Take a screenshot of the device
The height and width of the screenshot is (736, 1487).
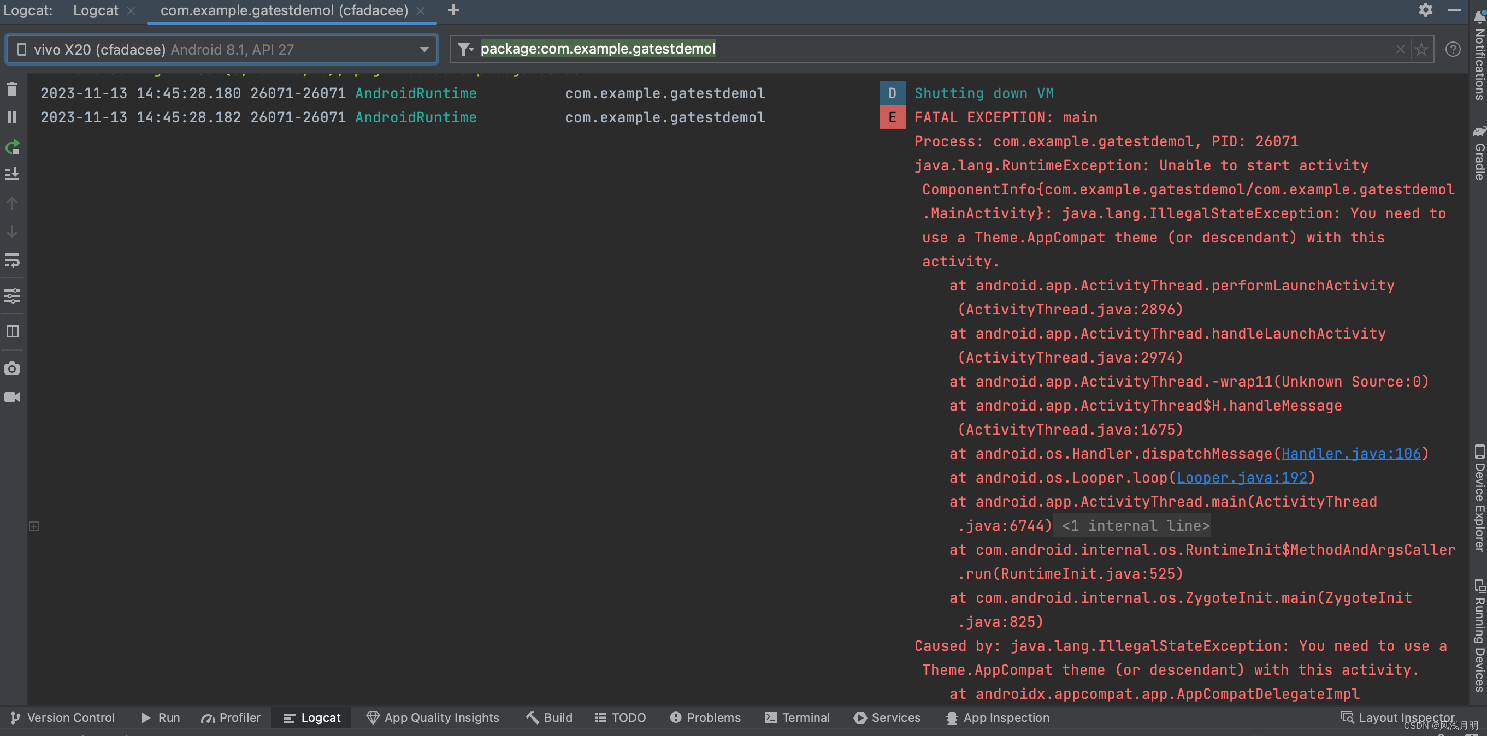(x=11, y=368)
